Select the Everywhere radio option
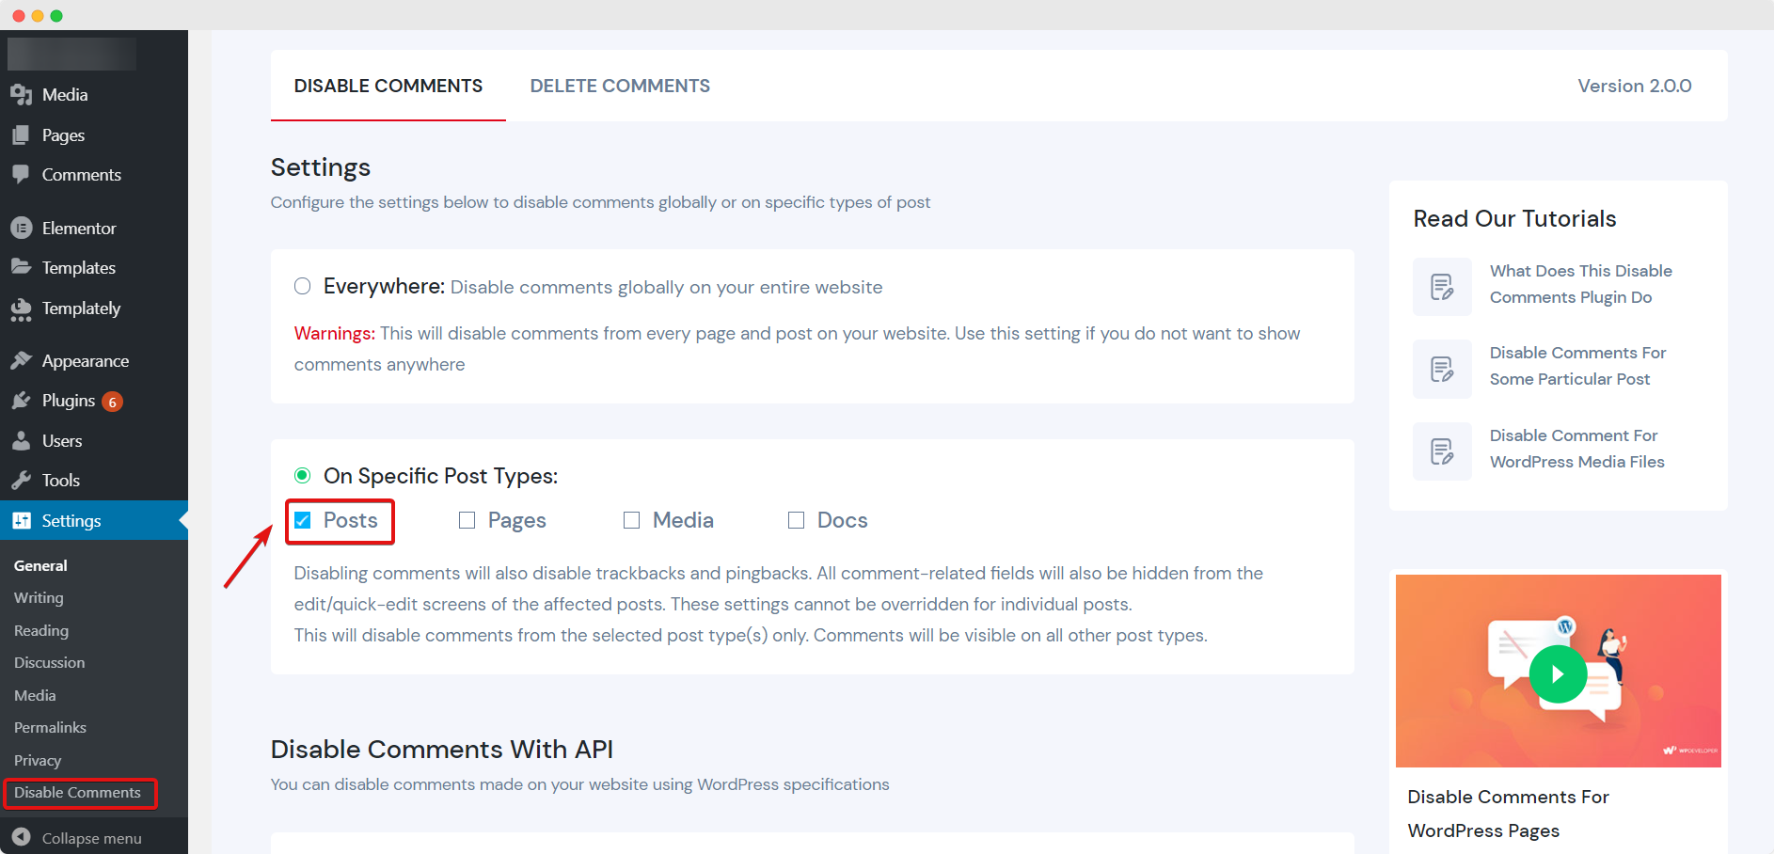This screenshot has height=854, width=1774. pos(302,286)
